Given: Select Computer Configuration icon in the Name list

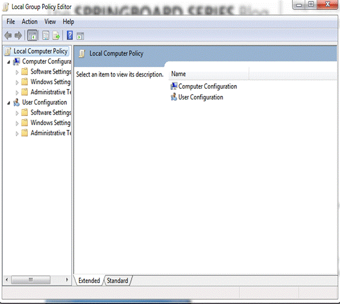Looking at the screenshot, I should [x=174, y=86].
